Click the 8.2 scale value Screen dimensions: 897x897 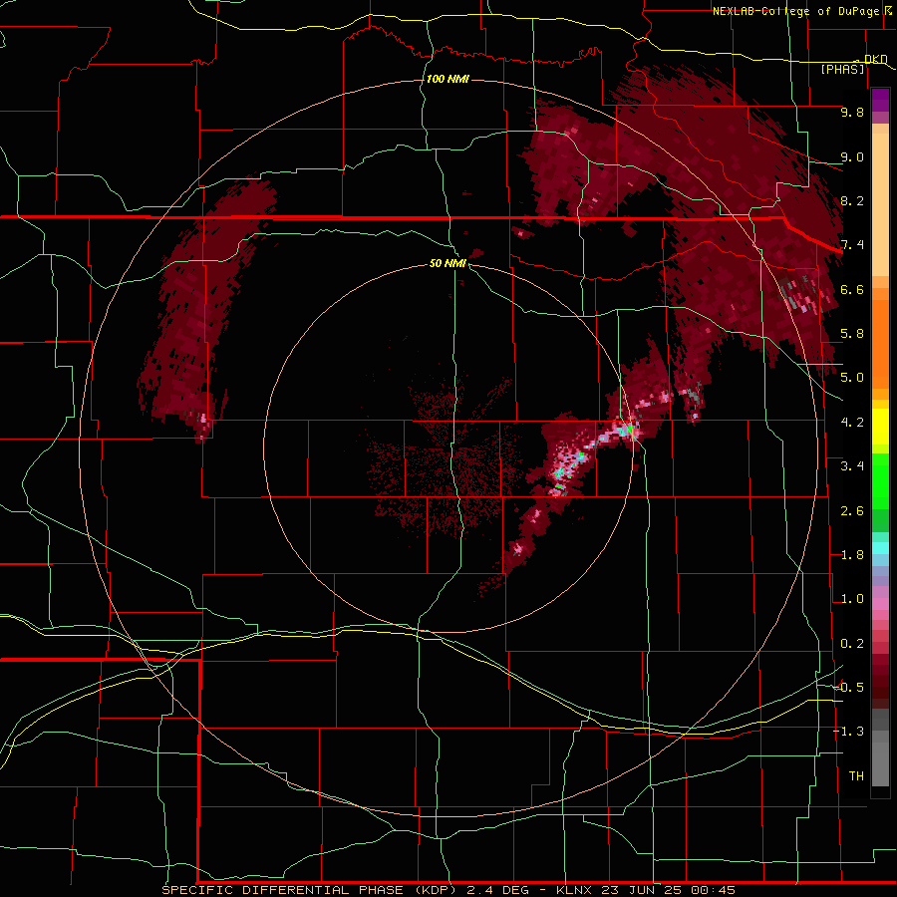[x=852, y=200]
